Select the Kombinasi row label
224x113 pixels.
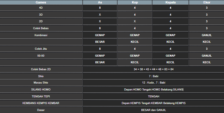pos(41,35)
